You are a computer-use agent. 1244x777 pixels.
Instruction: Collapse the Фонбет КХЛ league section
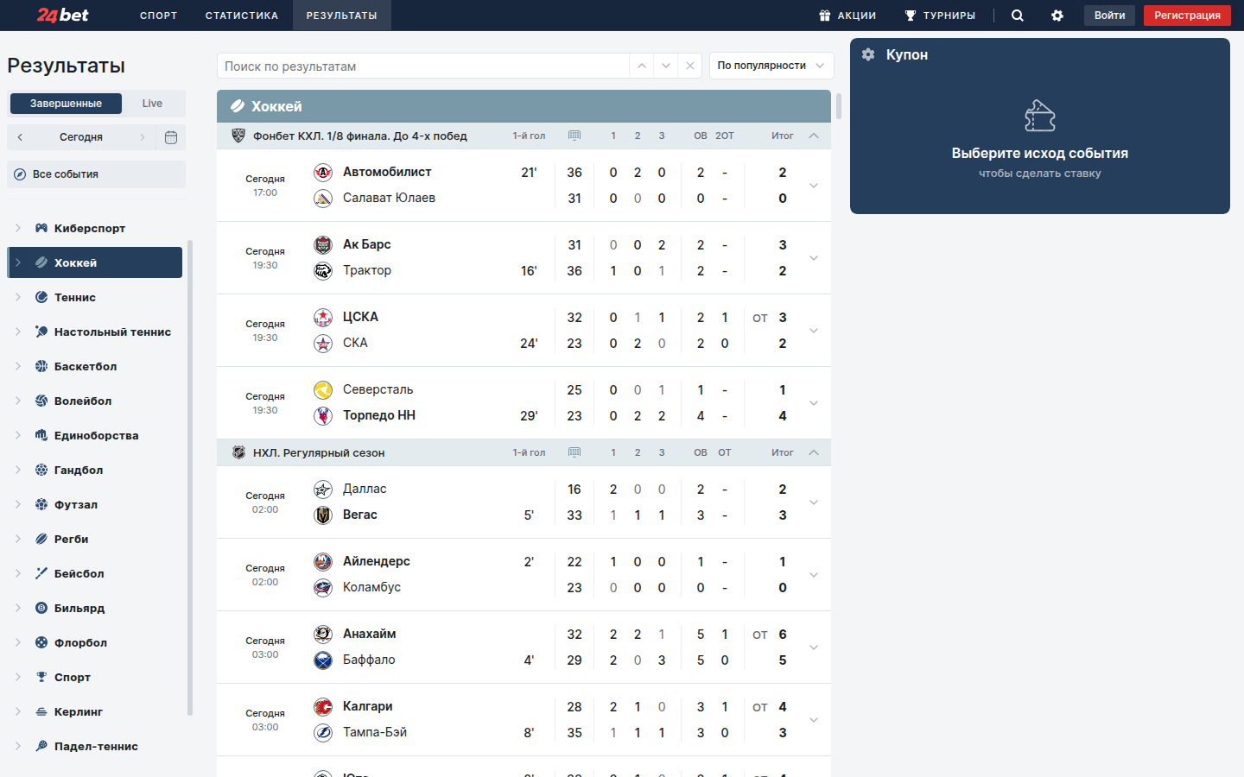tap(814, 136)
